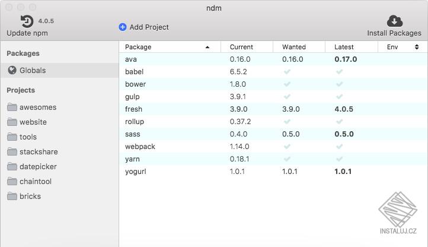The width and height of the screenshot is (428, 247).
Task: Click latest version 0.17.0 for ava
Action: 346,59
